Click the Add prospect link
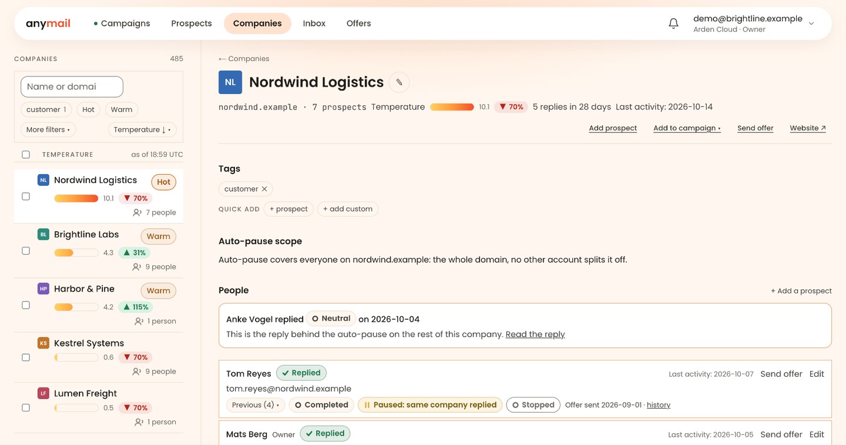Image resolution: width=846 pixels, height=445 pixels. coord(613,128)
